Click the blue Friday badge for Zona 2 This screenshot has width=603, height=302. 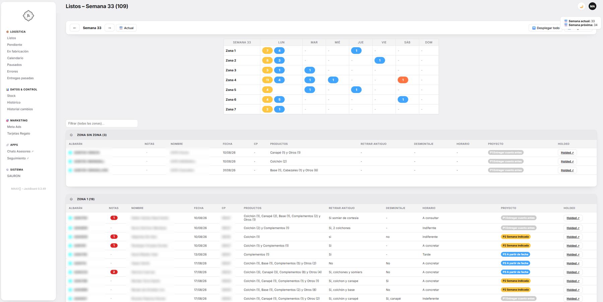(380, 61)
